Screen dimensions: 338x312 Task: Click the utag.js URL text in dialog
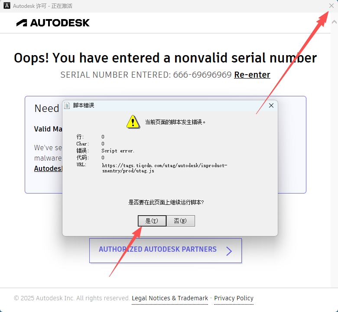coord(165,168)
